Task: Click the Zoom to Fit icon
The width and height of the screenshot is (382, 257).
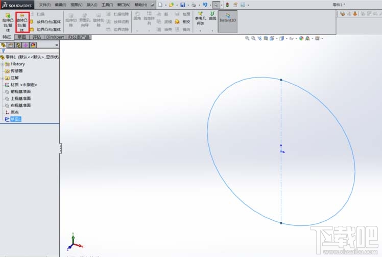Action: click(247, 38)
